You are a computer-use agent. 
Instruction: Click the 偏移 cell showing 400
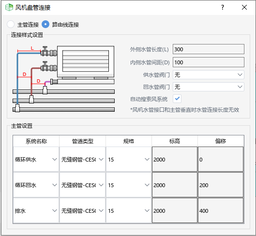[x=221, y=210]
